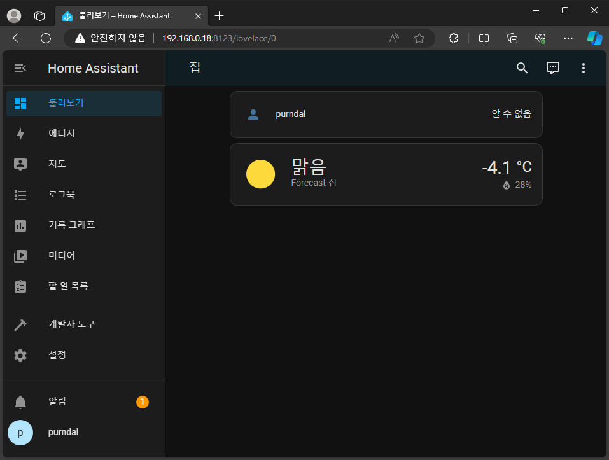
Task: Show the 기록 그래프 history page
Action: [84, 225]
